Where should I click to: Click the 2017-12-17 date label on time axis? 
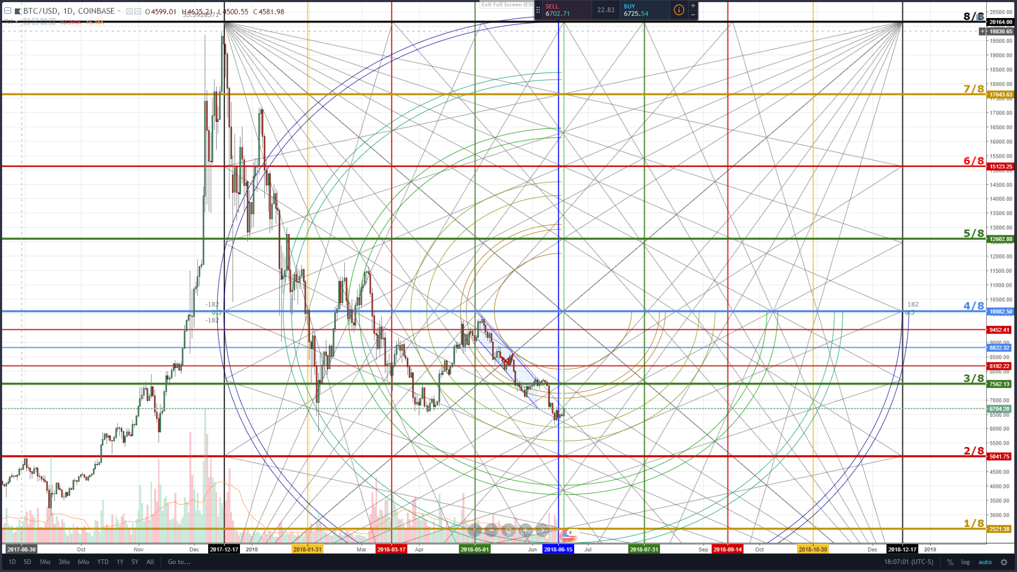tap(224, 549)
